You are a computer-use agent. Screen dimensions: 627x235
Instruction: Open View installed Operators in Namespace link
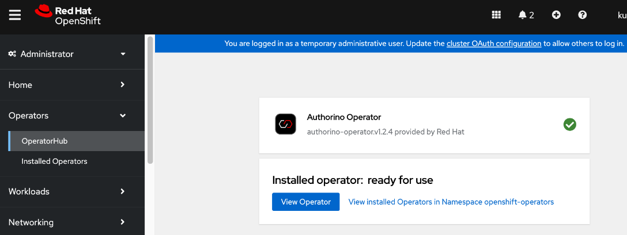pyautogui.click(x=451, y=202)
